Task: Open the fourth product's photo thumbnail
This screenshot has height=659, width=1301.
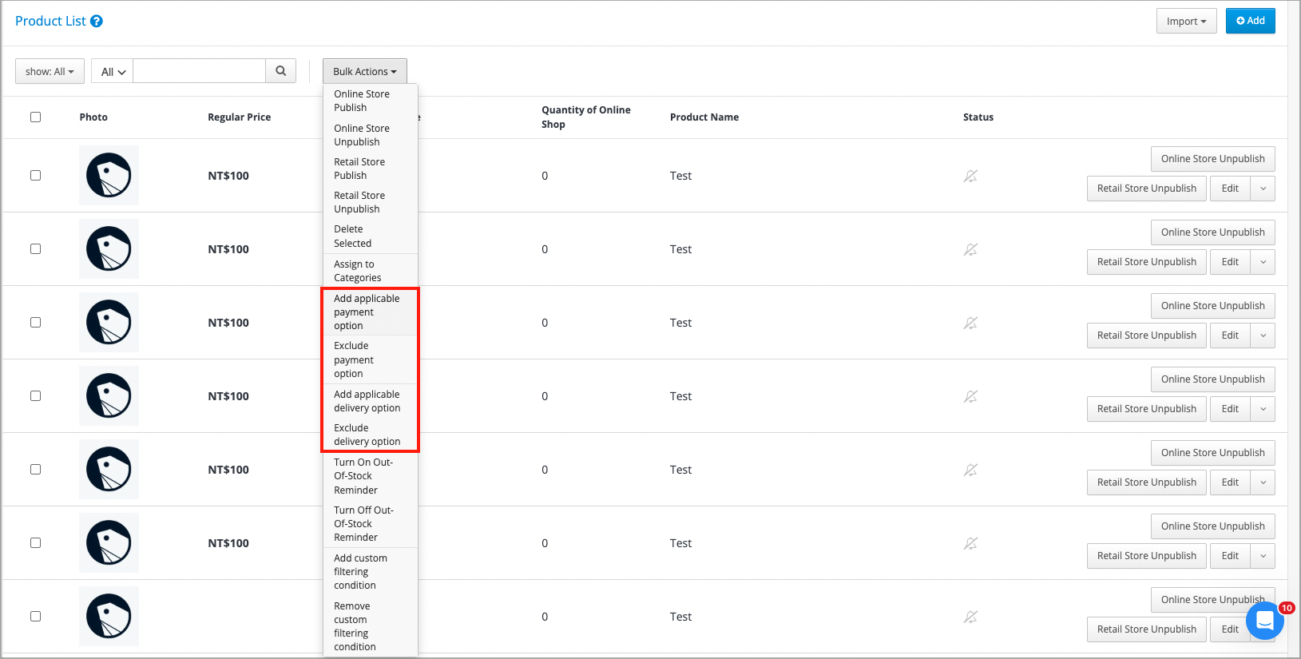Action: (109, 395)
